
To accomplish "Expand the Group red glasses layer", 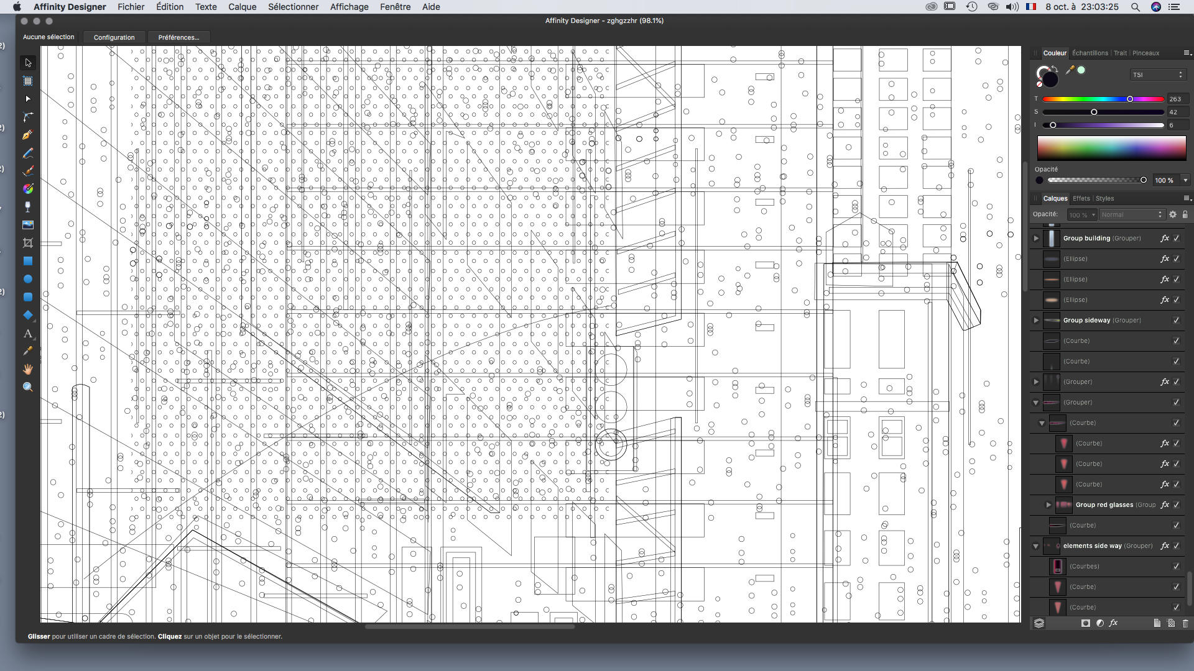I will [x=1048, y=504].
